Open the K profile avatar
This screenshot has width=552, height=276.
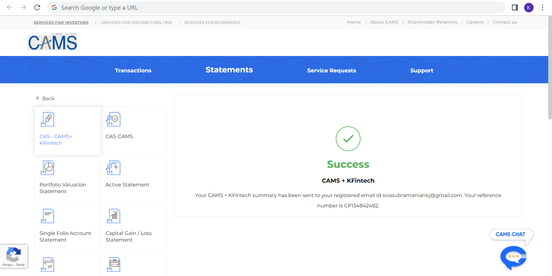(529, 7)
